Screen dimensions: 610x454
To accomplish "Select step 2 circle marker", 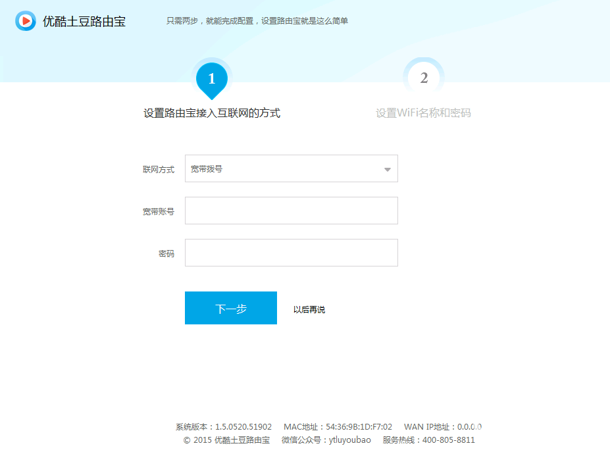I will pyautogui.click(x=424, y=78).
